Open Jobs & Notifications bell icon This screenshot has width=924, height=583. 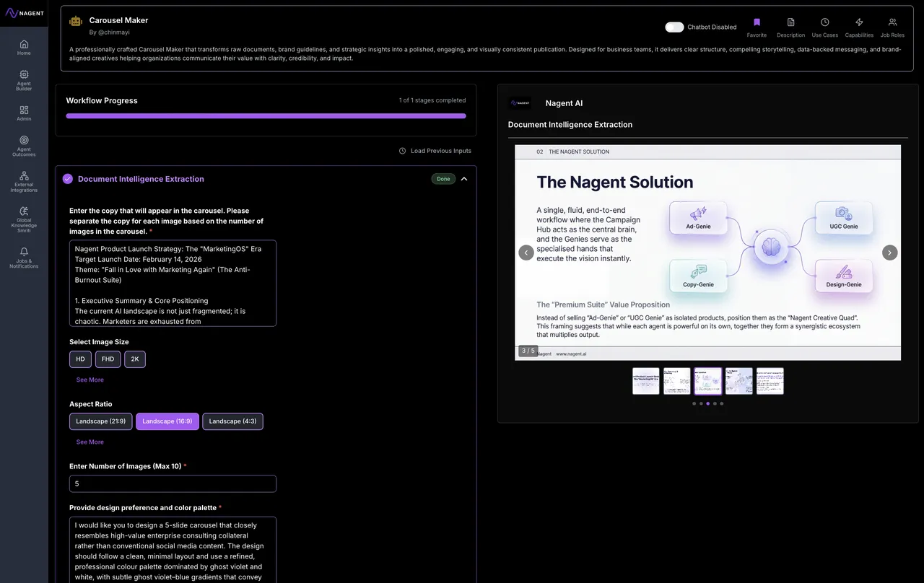click(24, 251)
